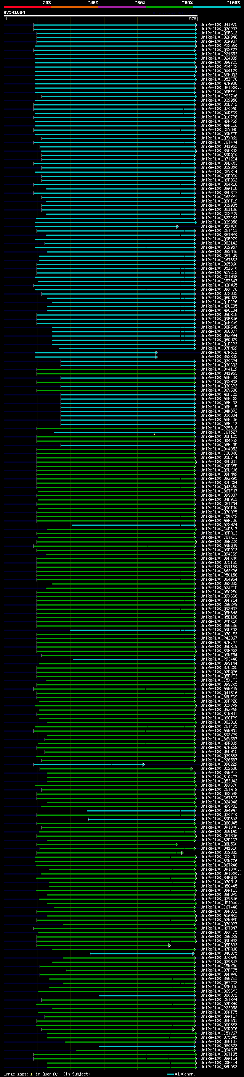The width and height of the screenshot is (244, 1077).
Task: Click the 'Large gaps' legend text
Action: (16, 1074)
